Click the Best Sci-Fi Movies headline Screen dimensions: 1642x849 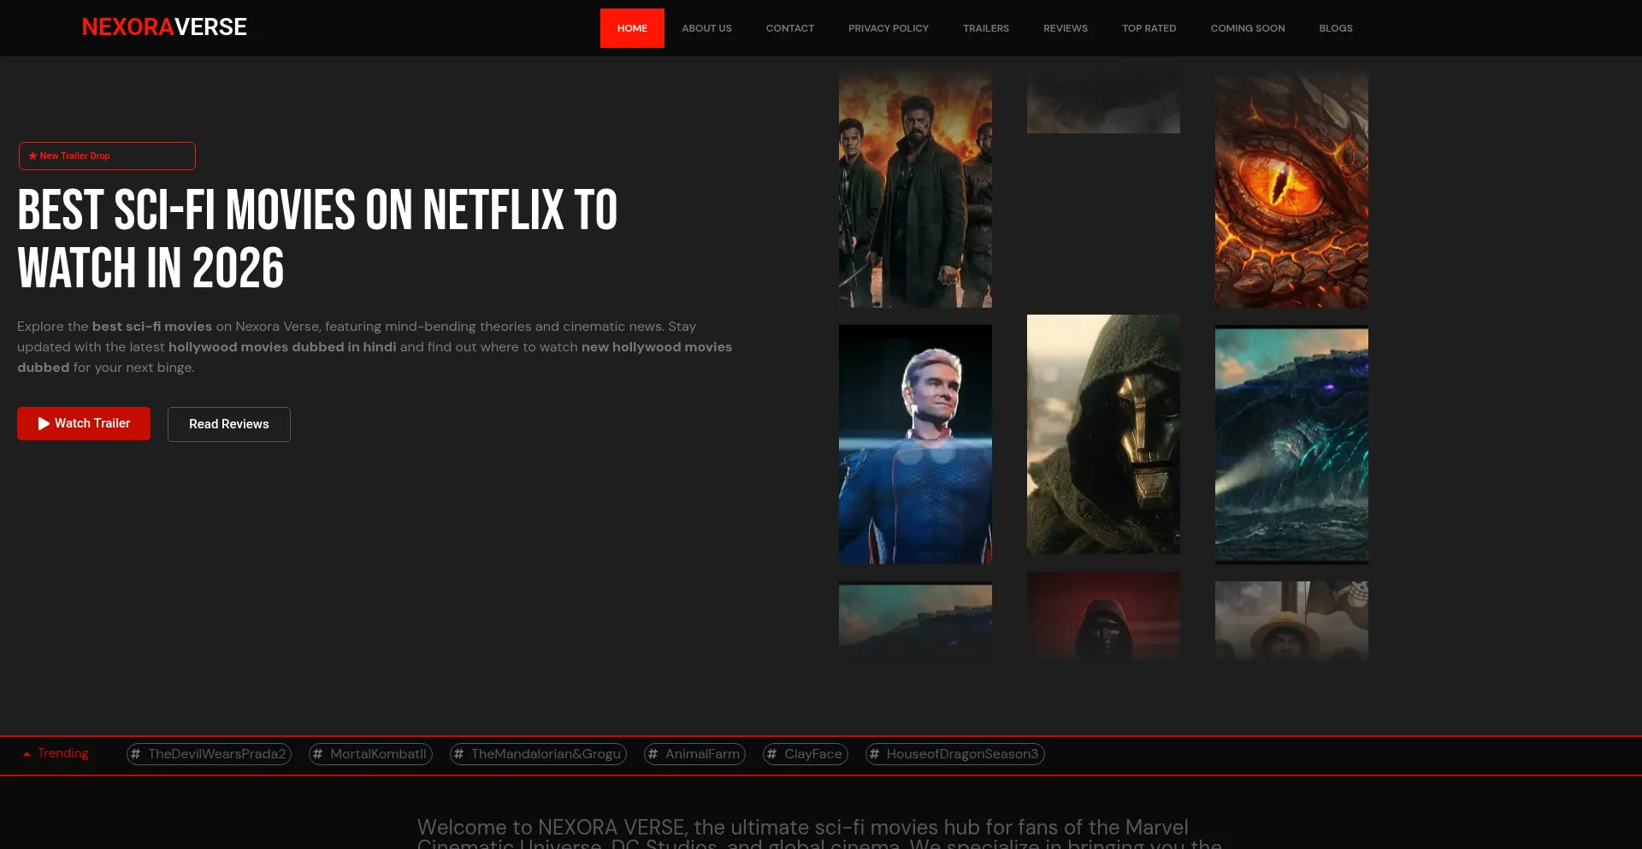tap(317, 239)
